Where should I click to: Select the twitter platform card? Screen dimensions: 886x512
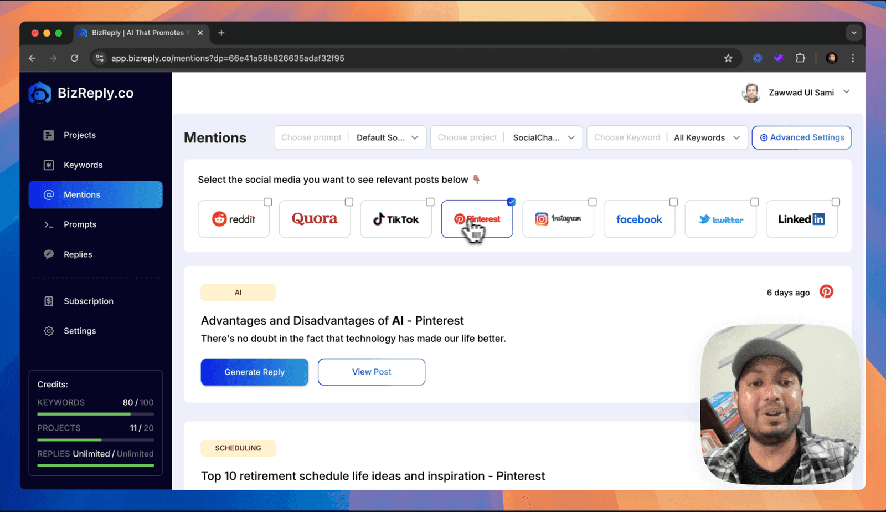(x=720, y=219)
